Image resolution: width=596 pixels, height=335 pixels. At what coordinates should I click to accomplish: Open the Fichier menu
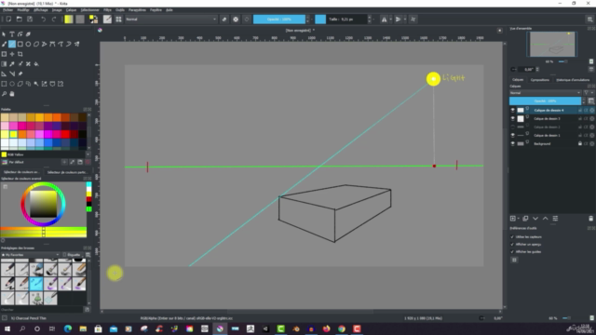coord(7,10)
